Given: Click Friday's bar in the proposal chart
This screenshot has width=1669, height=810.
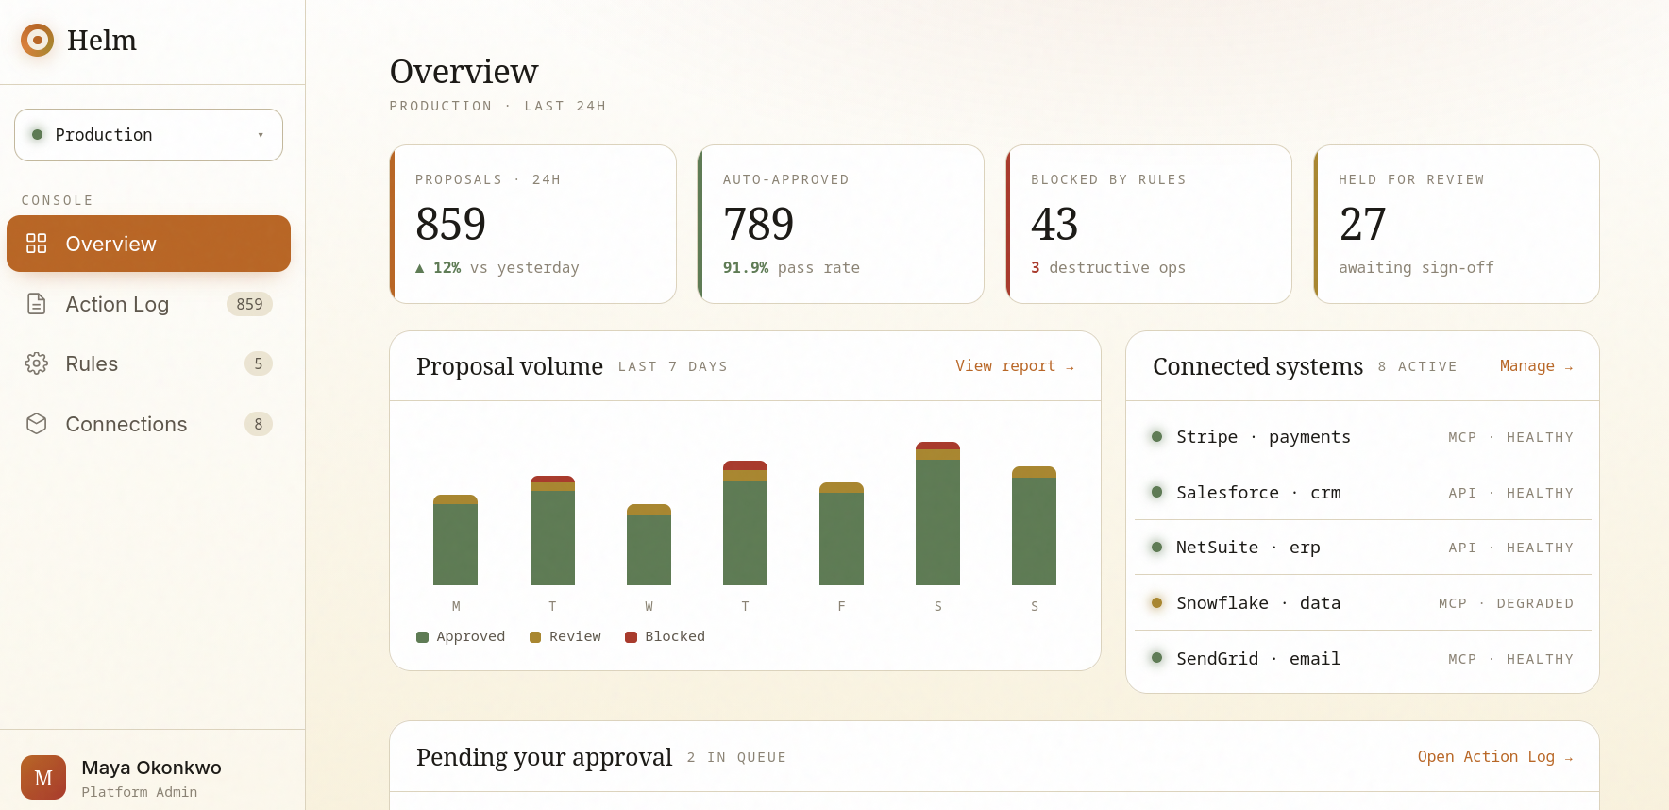Looking at the screenshot, I should point(841,534).
